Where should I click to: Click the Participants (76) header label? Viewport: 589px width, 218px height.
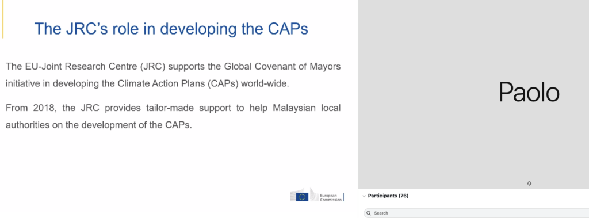point(388,196)
